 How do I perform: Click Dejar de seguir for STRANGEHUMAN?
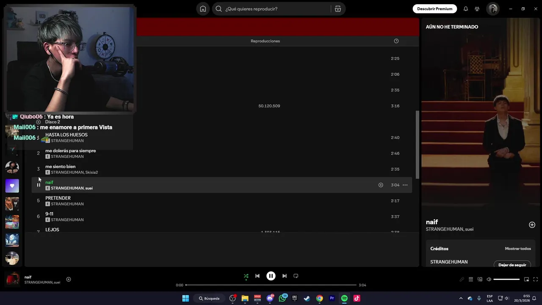tap(512, 265)
